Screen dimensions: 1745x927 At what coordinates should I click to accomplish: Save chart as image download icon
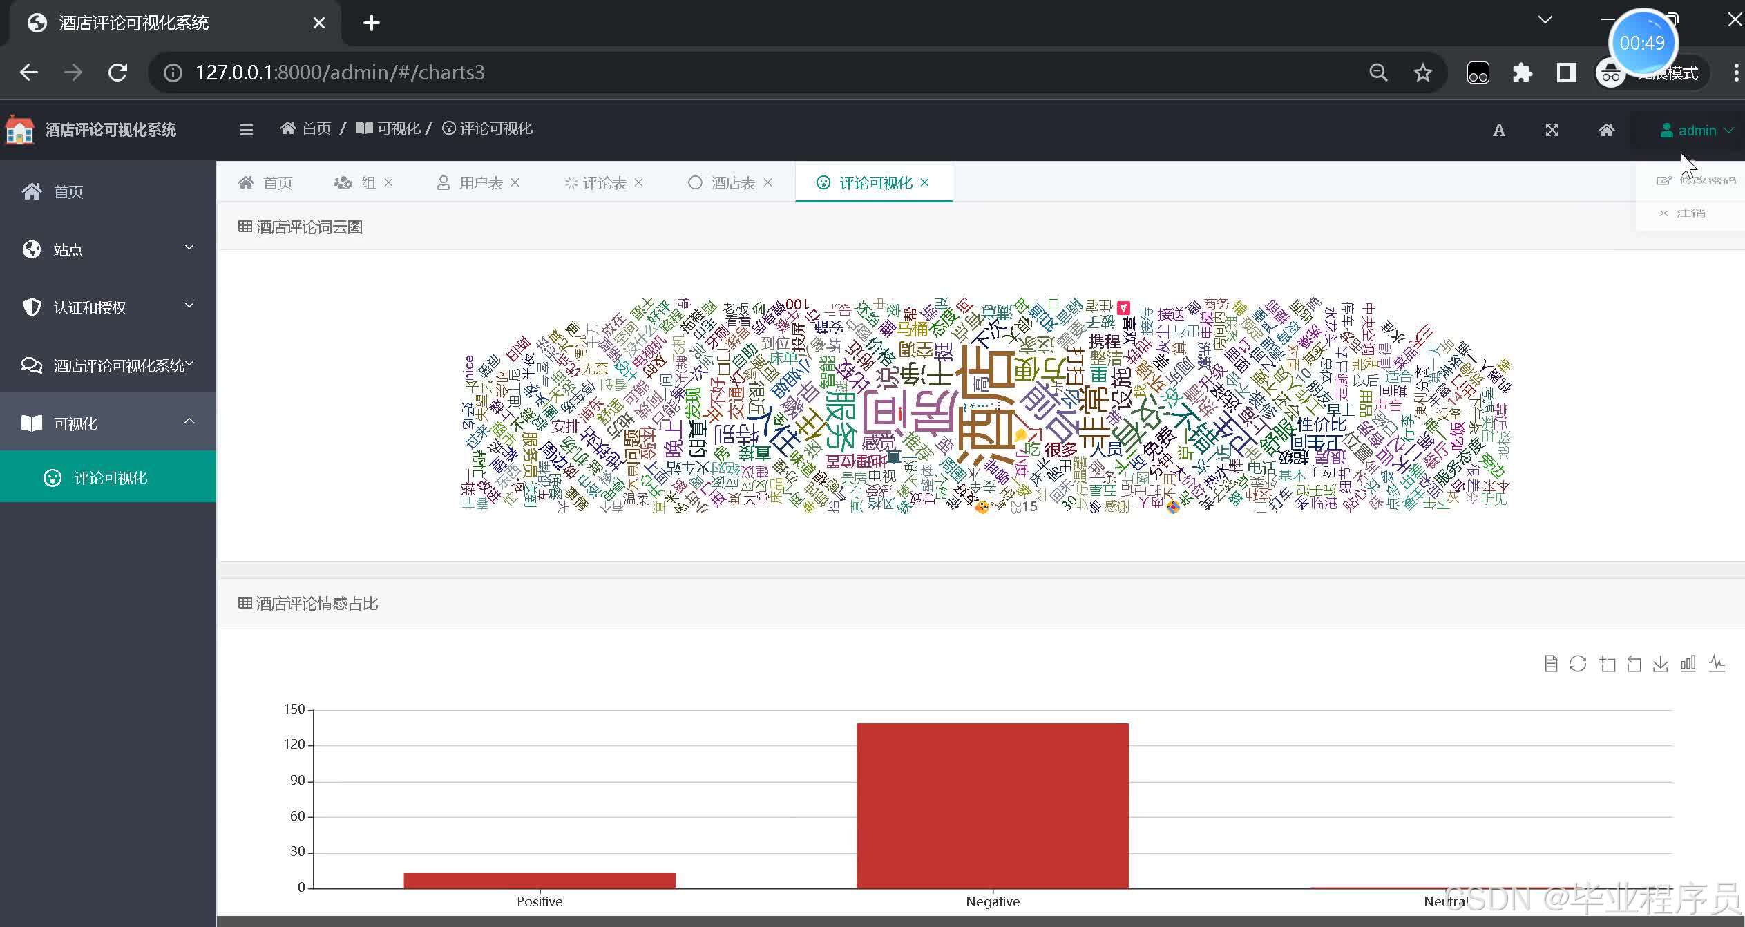[1661, 664]
